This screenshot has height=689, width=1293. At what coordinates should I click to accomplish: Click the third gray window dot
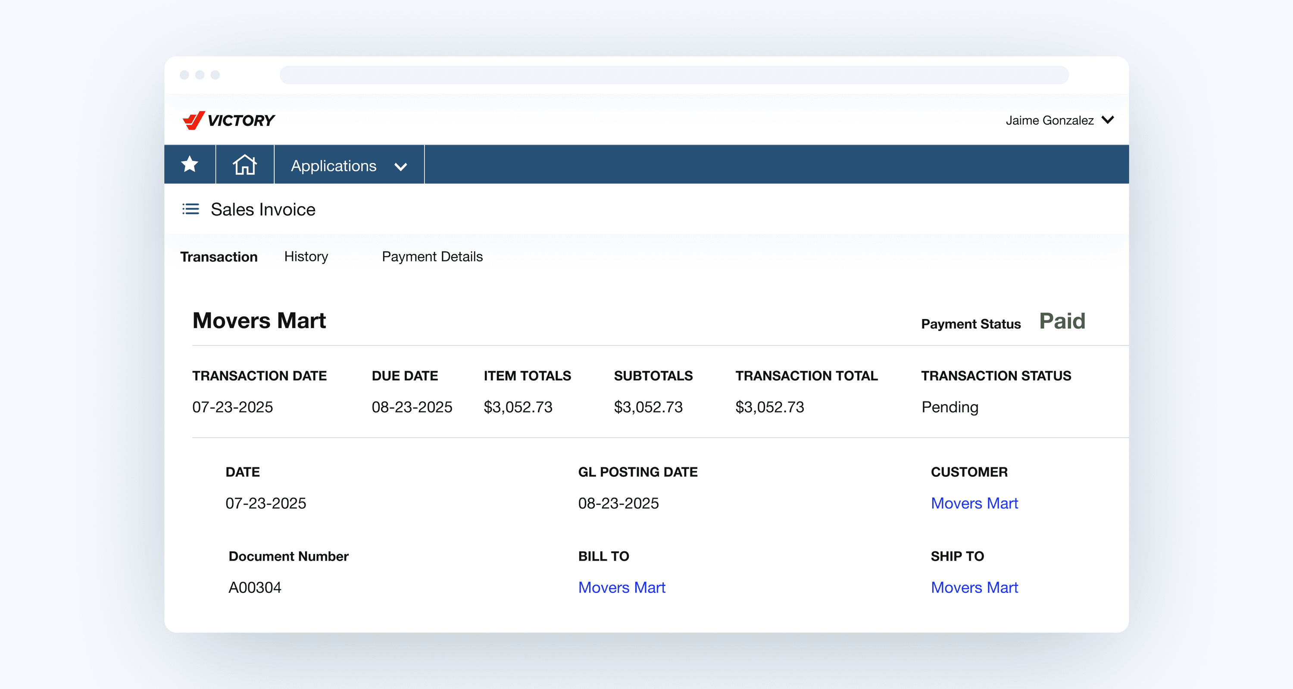tap(215, 75)
